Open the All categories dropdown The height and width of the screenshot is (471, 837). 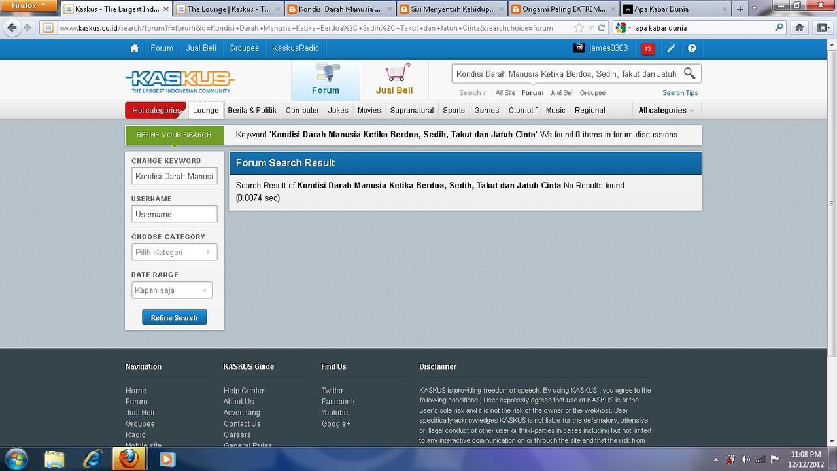click(x=666, y=111)
